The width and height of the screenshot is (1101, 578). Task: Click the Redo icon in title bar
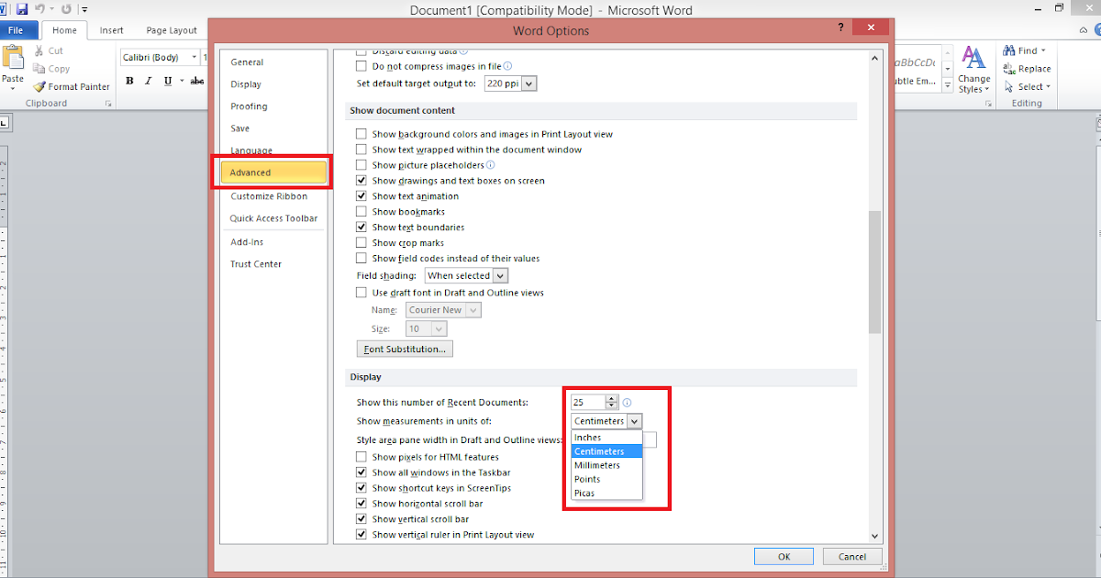(67, 9)
